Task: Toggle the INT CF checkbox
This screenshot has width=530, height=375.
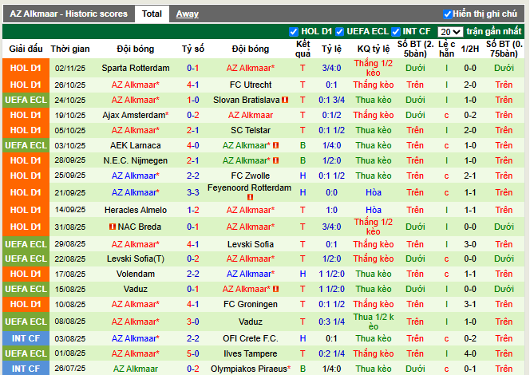Action: coord(395,32)
